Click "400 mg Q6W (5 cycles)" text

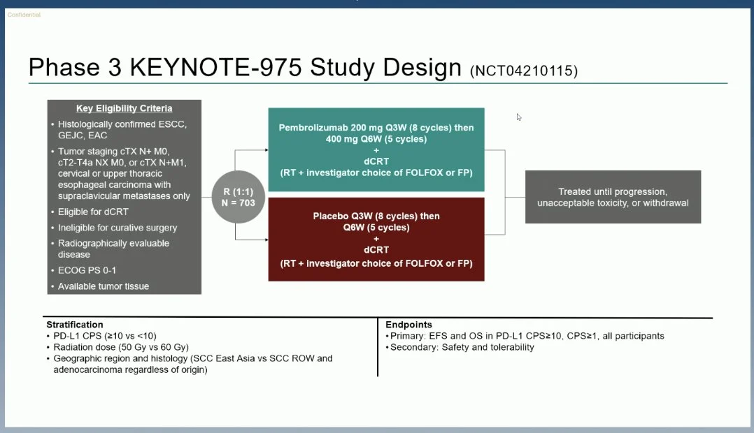pyautogui.click(x=376, y=139)
